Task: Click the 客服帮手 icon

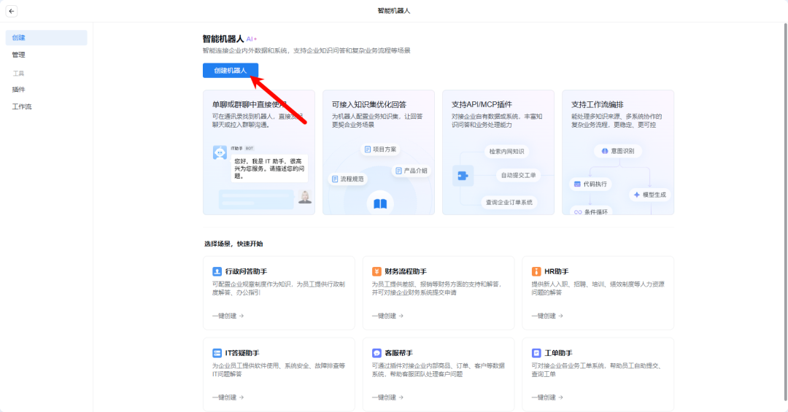Action: [376, 353]
